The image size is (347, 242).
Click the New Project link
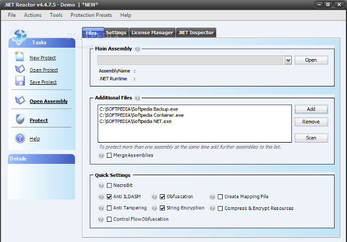pos(43,58)
